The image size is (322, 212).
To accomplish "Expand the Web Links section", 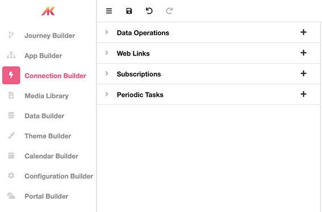I will 107,53.
